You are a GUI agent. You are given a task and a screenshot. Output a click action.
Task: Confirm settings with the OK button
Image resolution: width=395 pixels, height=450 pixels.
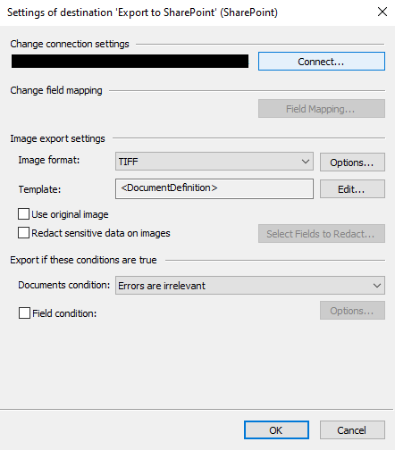coord(276,430)
